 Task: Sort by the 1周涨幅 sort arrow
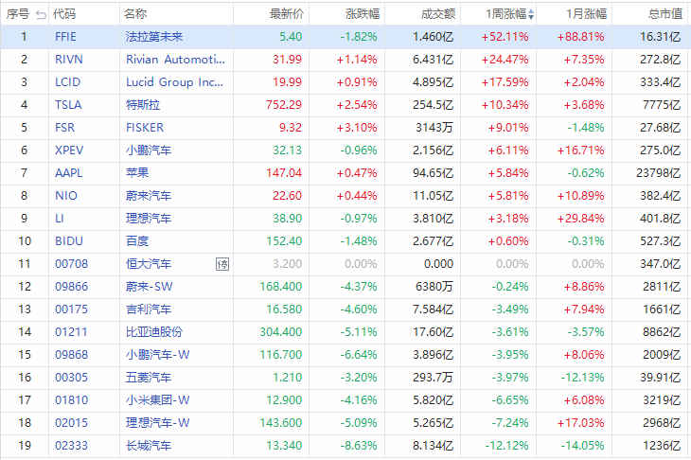pos(531,14)
